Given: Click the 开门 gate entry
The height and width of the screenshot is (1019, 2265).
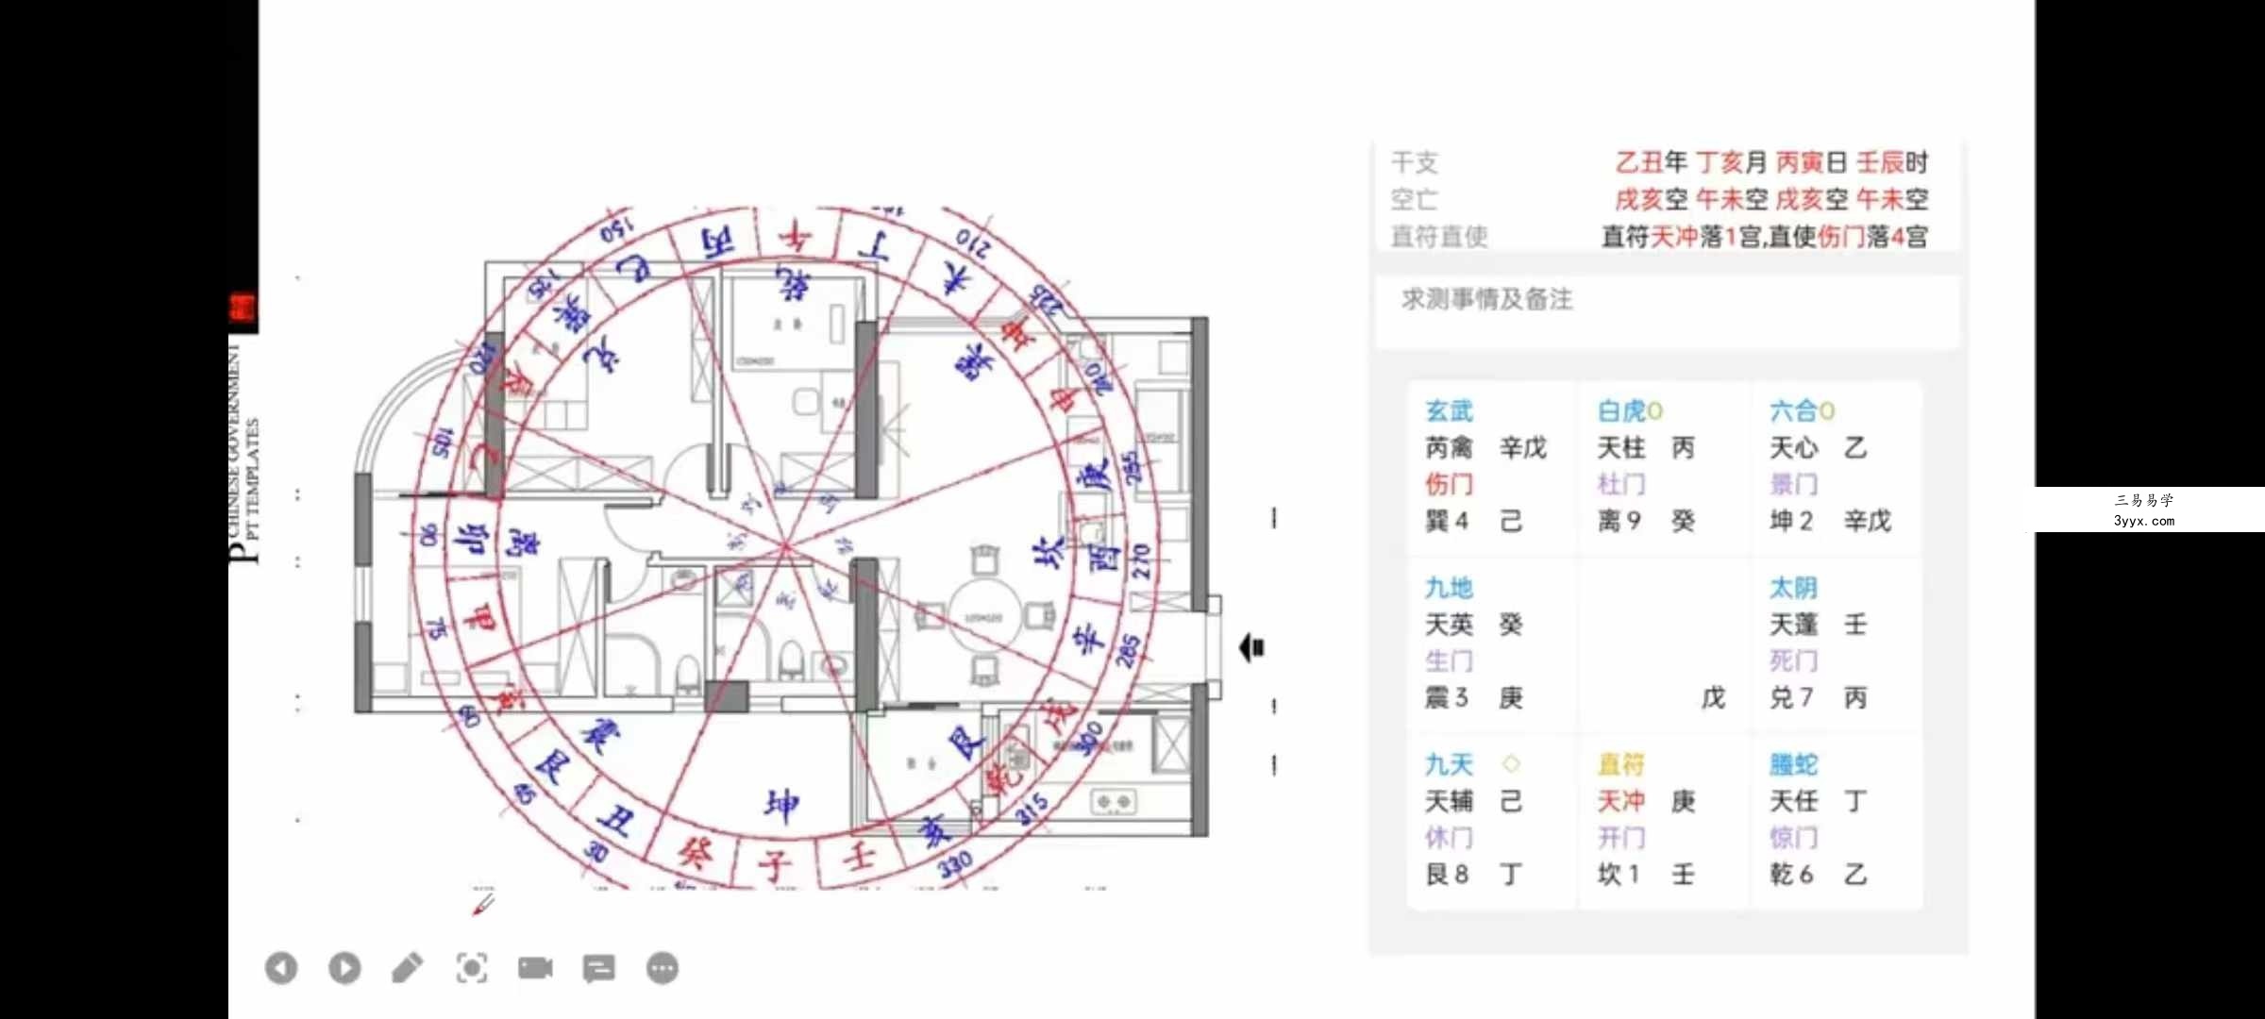Looking at the screenshot, I should point(1621,838).
